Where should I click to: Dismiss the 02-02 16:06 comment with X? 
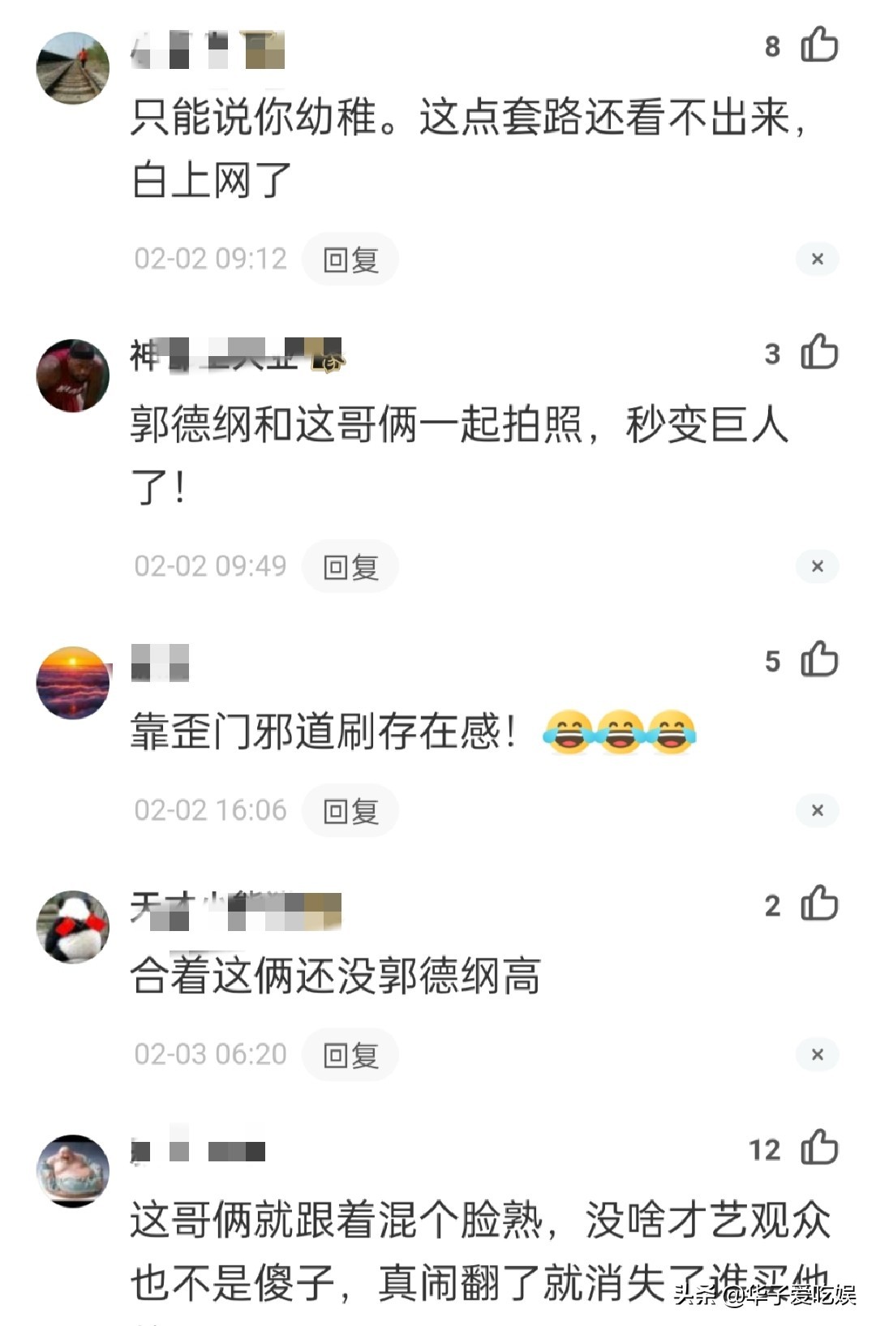pos(818,810)
